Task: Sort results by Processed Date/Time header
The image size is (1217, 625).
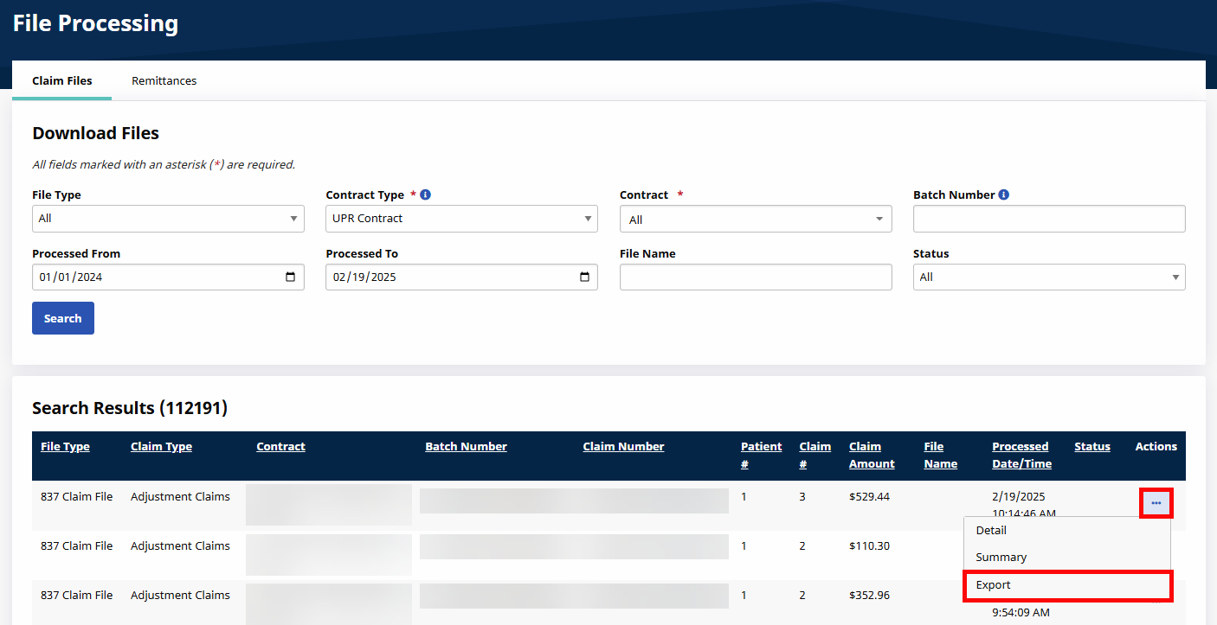Action: click(x=1021, y=455)
